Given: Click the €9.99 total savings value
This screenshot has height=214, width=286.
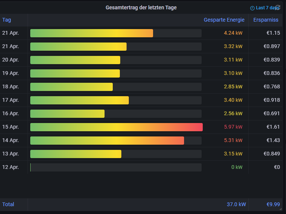Looking at the screenshot, I should pyautogui.click(x=273, y=204).
